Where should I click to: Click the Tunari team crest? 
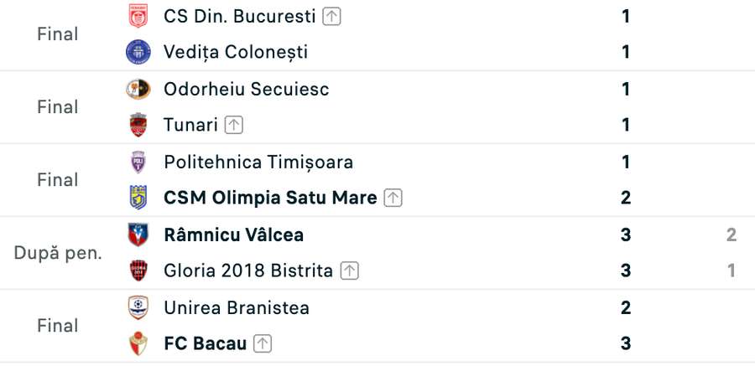click(x=138, y=125)
